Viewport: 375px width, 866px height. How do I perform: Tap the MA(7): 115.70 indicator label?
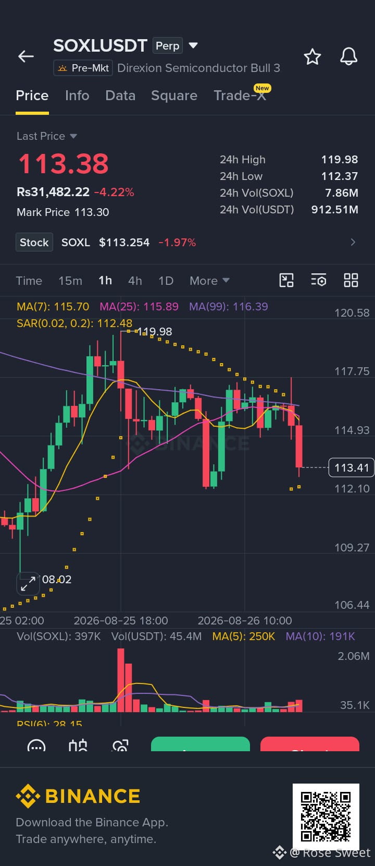point(53,307)
